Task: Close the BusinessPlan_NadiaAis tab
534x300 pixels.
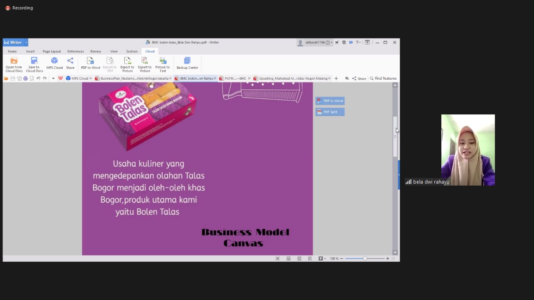Action: [171, 78]
